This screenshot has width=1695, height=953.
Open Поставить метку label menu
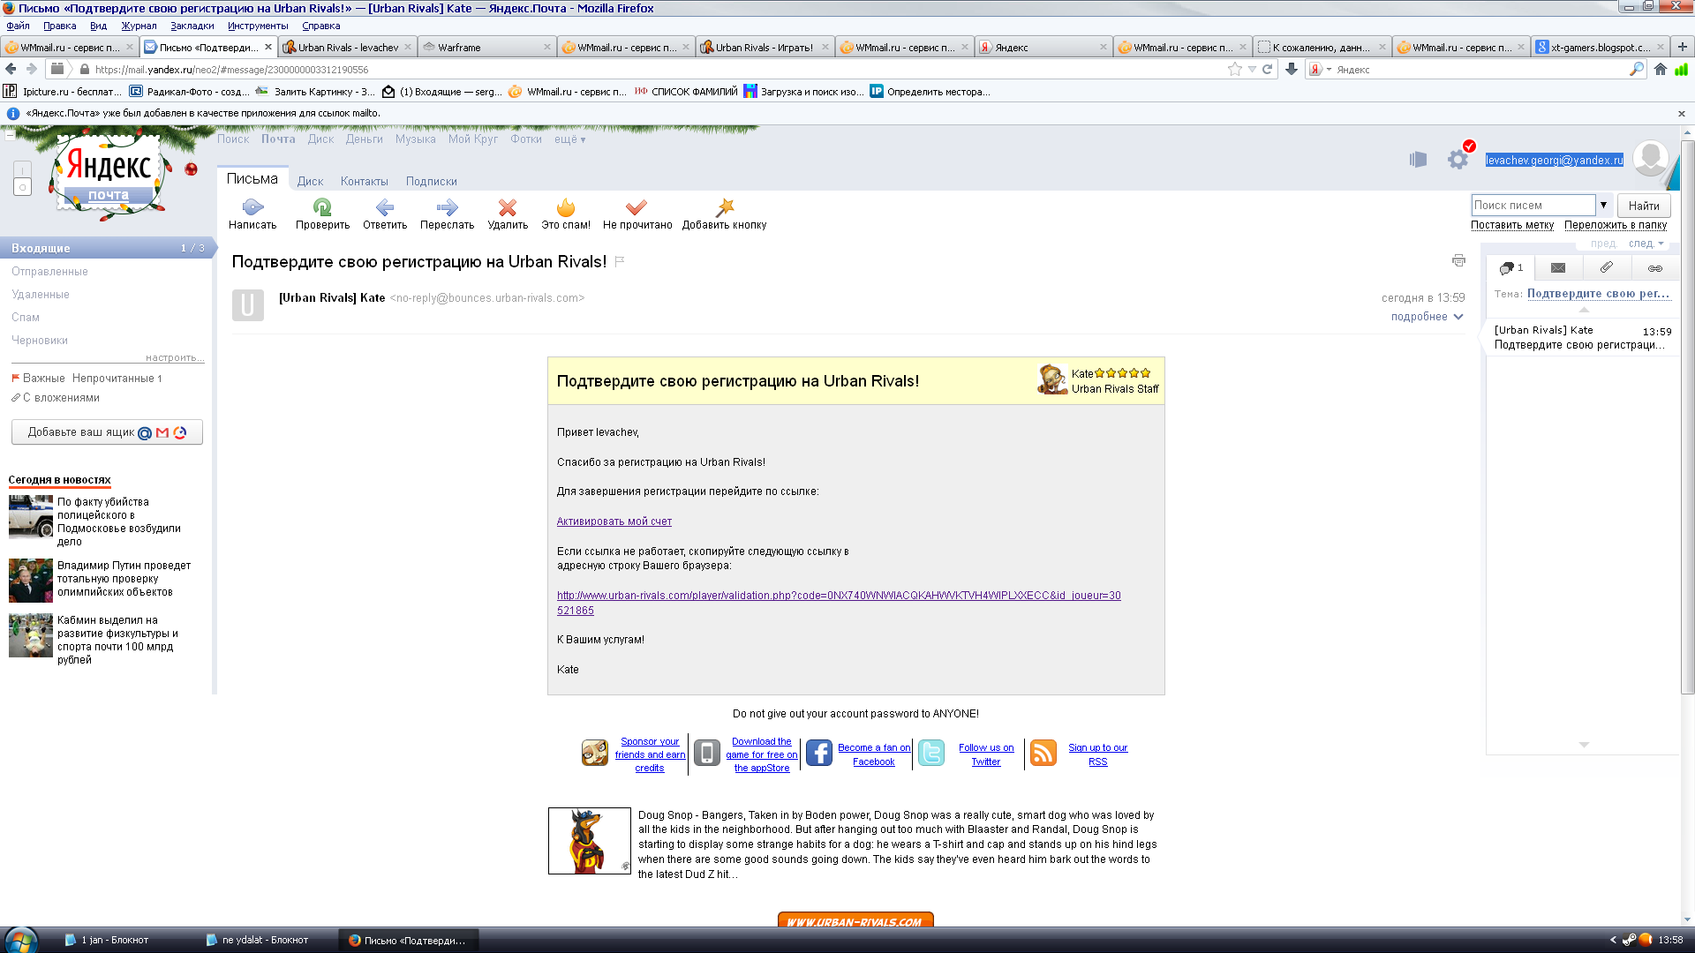coord(1512,225)
